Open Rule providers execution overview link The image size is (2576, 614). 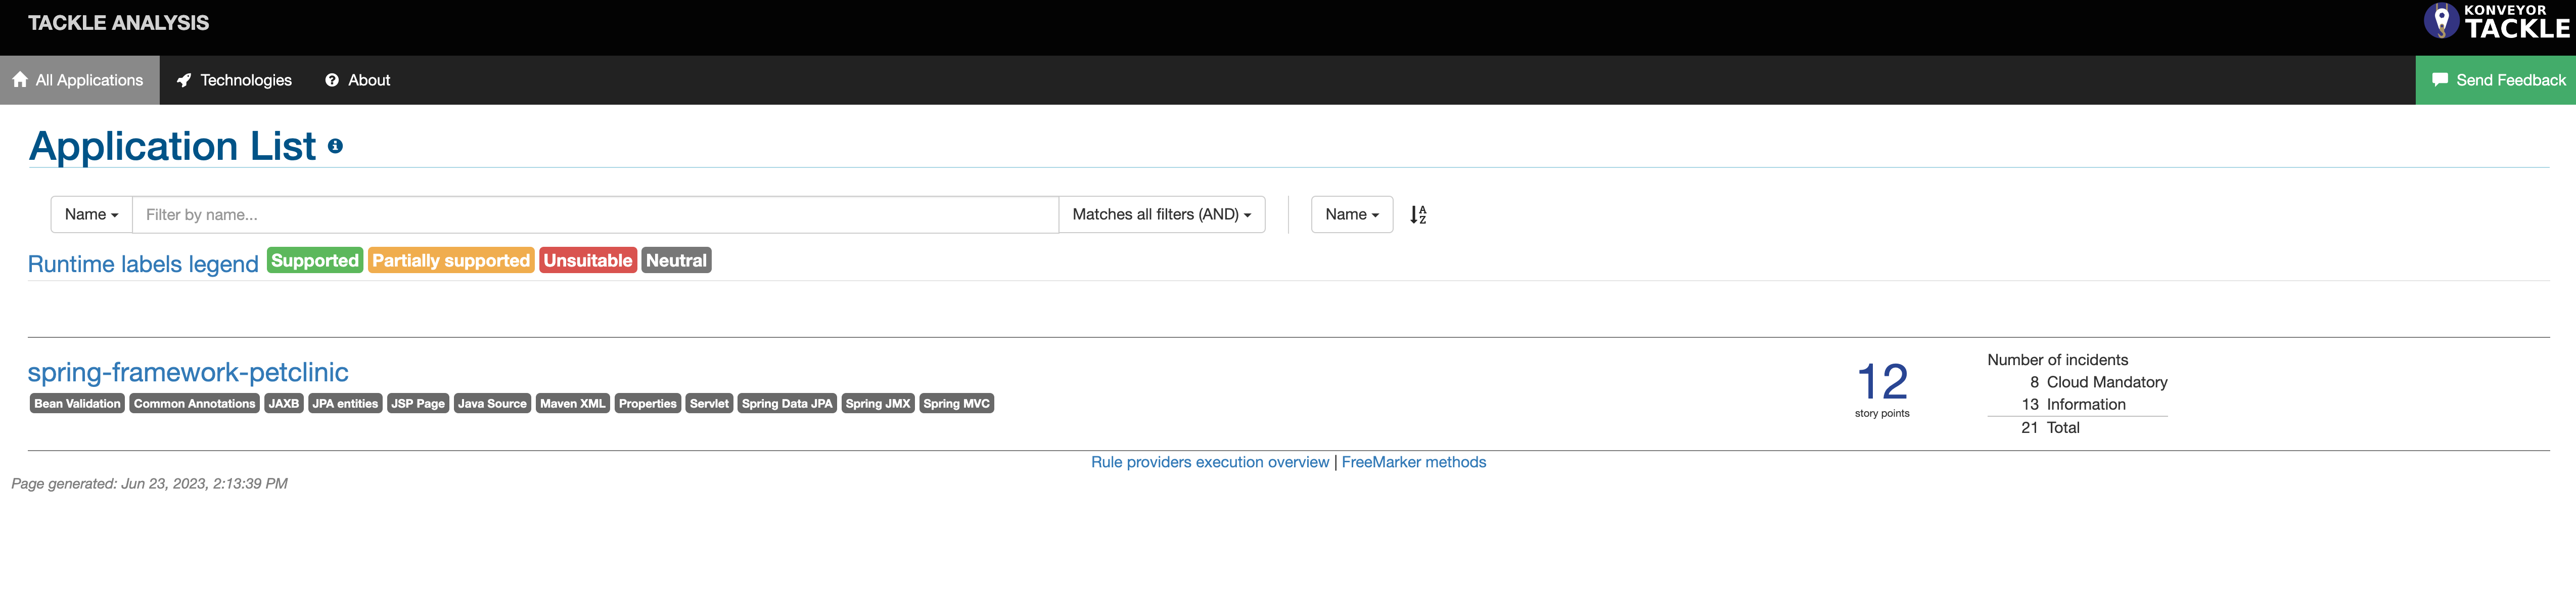(x=1209, y=462)
